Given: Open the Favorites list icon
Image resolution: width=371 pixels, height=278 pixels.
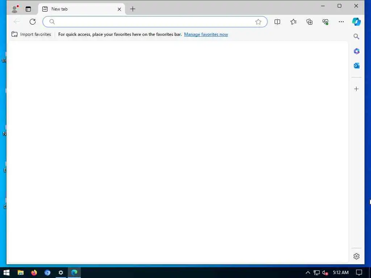Looking at the screenshot, I should click(x=293, y=22).
